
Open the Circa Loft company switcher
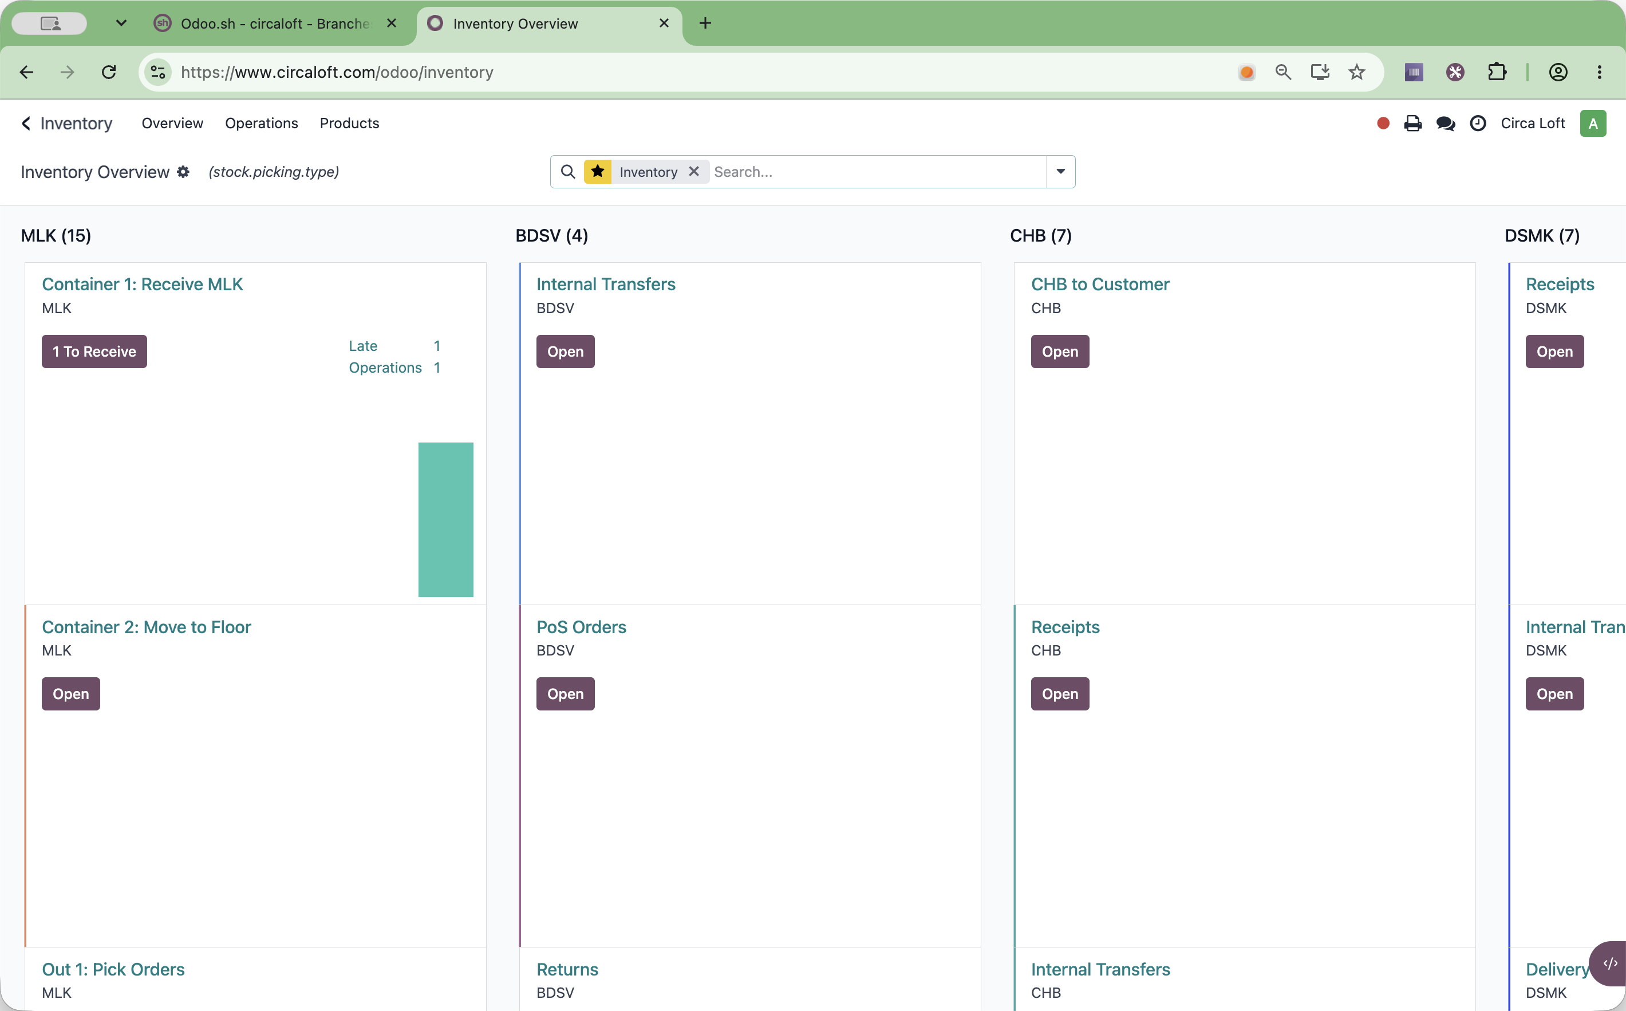(1533, 123)
